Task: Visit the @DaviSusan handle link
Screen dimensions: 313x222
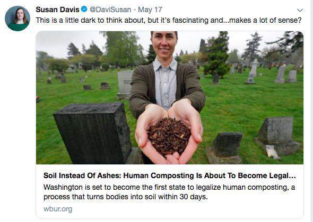Action: coord(110,10)
